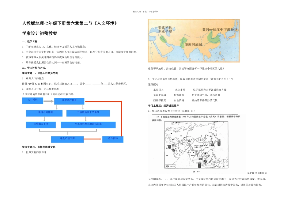
Task: Select heading 一、教学目标
Action: (x=30, y=41)
